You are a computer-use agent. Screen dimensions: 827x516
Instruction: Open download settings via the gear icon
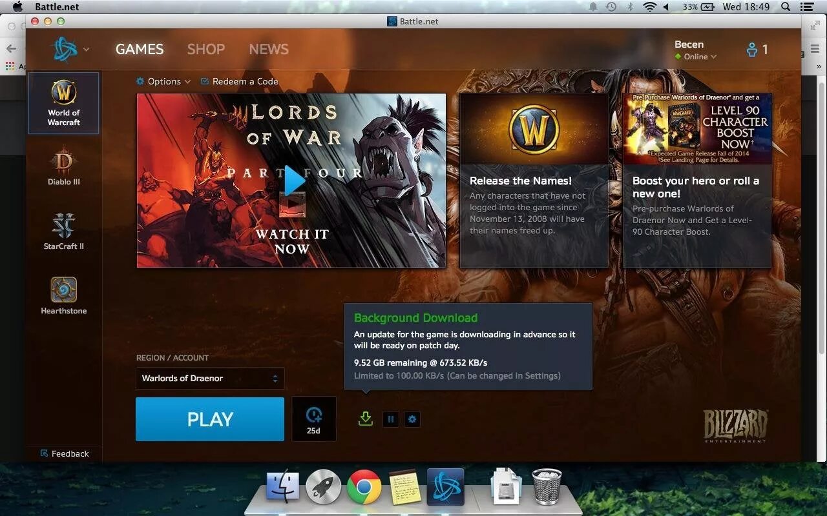[x=412, y=419]
